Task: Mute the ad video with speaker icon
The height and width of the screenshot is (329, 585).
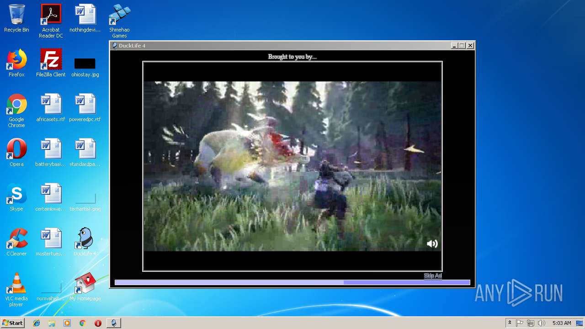Action: [x=432, y=244]
